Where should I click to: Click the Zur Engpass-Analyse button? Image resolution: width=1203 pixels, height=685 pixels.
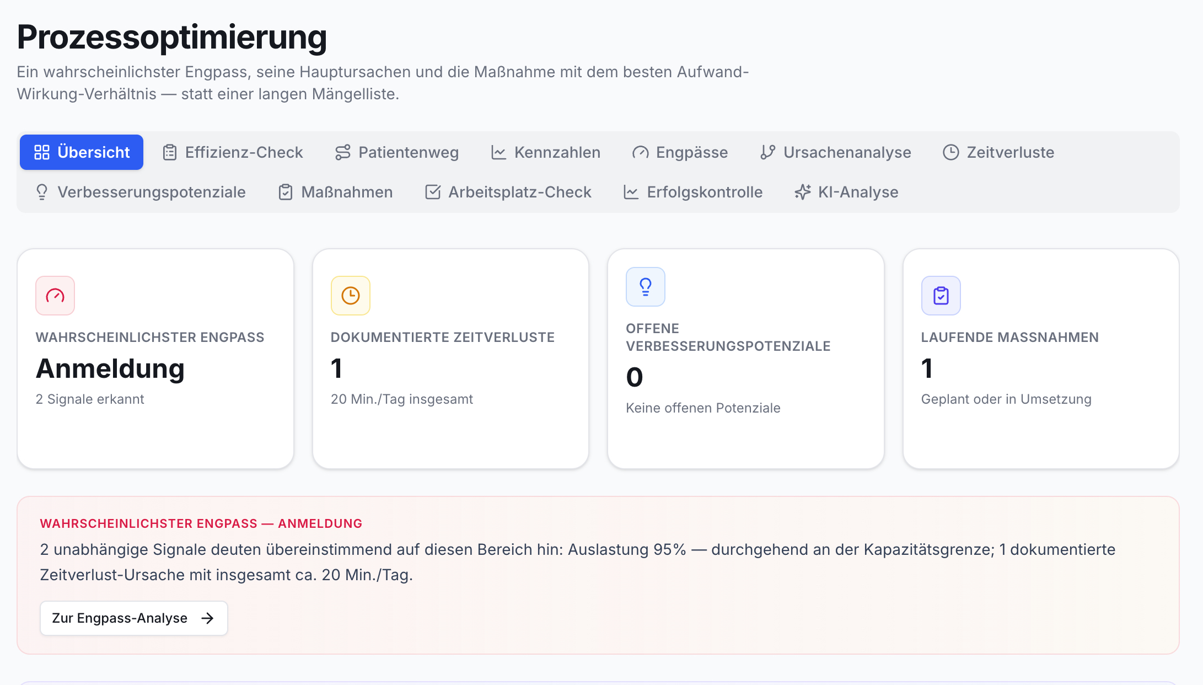[x=134, y=618]
